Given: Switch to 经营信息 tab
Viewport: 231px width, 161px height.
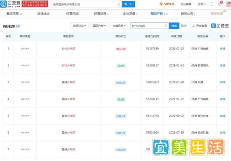Looking at the screenshot, I should 101,14.
